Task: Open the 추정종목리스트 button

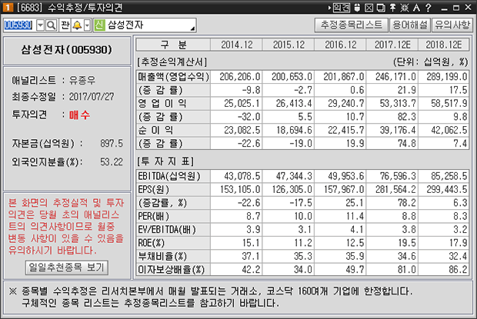Action: [352, 25]
